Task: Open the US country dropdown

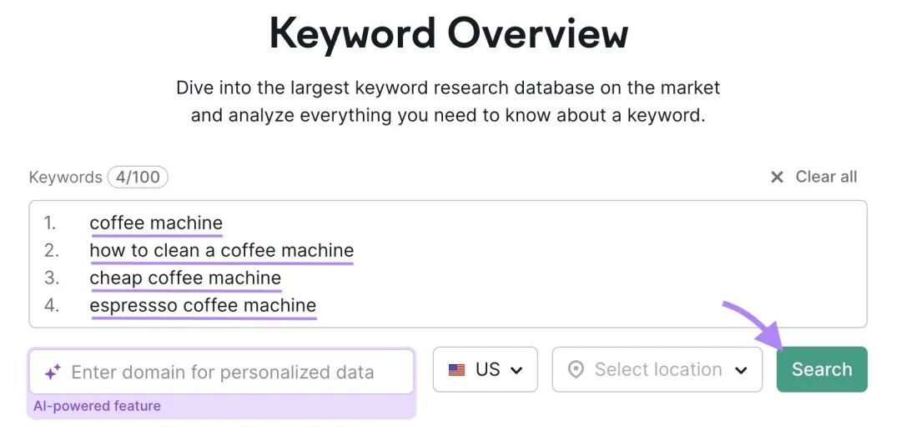Action: (x=485, y=369)
